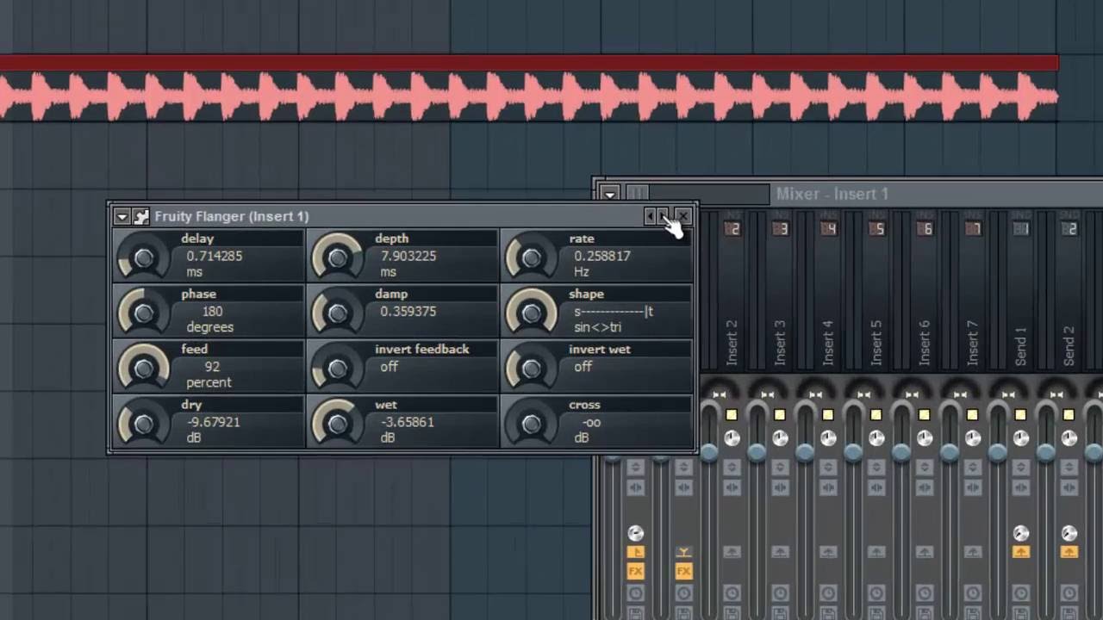
Task: Click the orange Y-shaped routing icon
Action: click(683, 552)
